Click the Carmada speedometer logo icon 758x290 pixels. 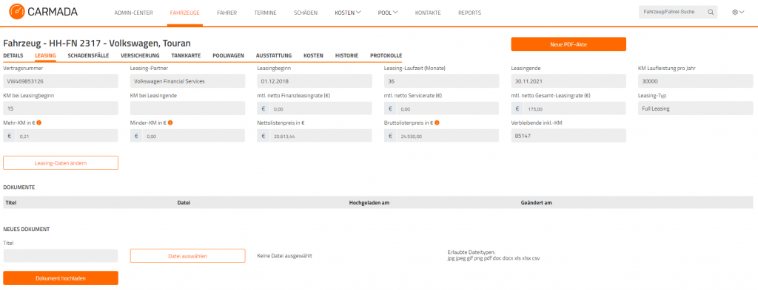point(16,12)
